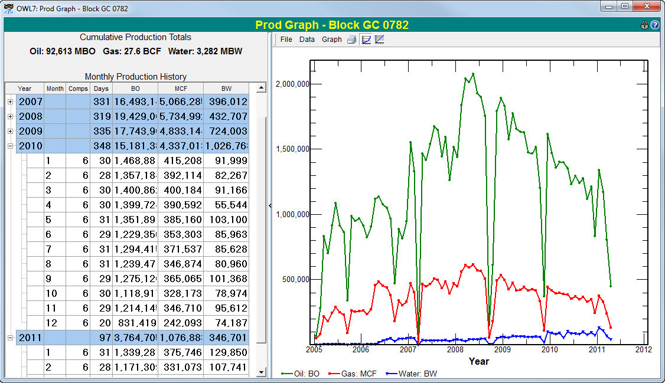The height and width of the screenshot is (383, 665).
Task: Select the curved-line chart scale icon
Action: point(366,40)
